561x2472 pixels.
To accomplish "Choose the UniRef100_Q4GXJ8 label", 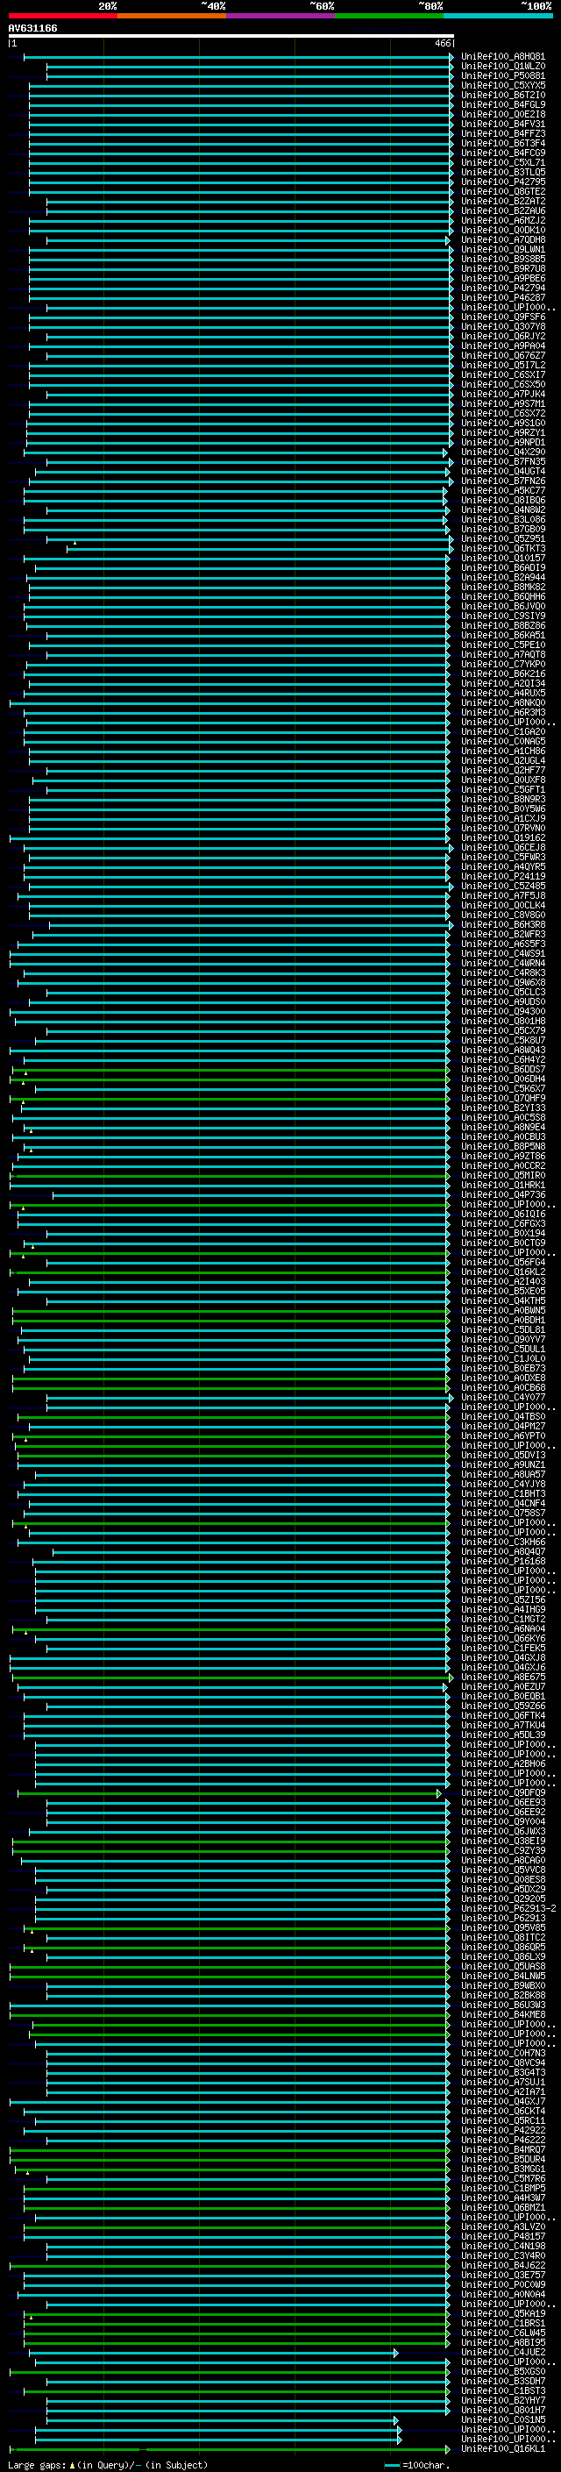I will point(502,1657).
